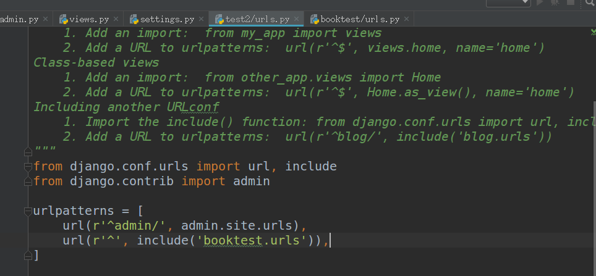Close the booktest/urls.py tab

point(406,19)
